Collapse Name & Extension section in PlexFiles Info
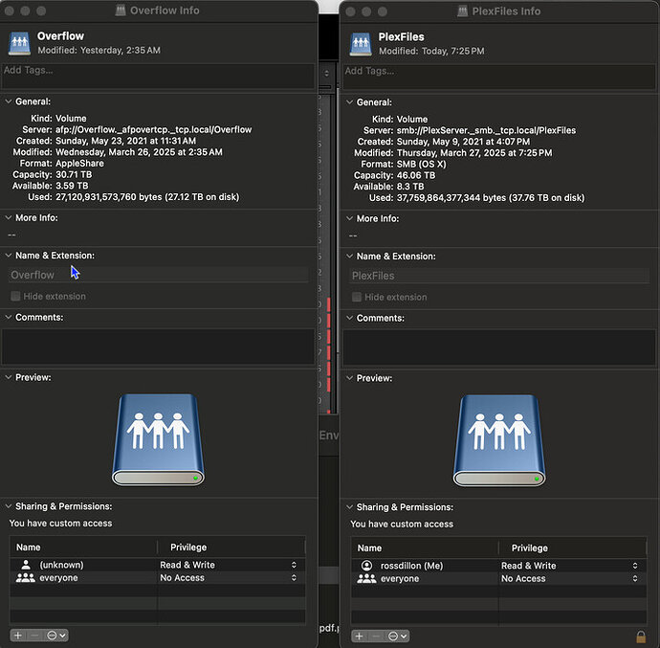Viewport: 660px width, 648px height. [x=349, y=257]
